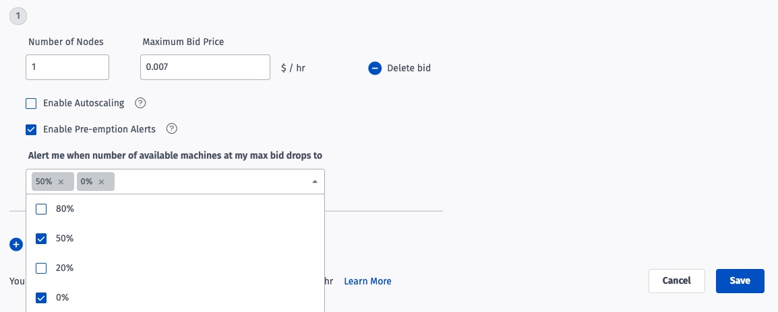Remove the 50% tag with its x
Image resolution: width=778 pixels, height=312 pixels.
(x=61, y=182)
